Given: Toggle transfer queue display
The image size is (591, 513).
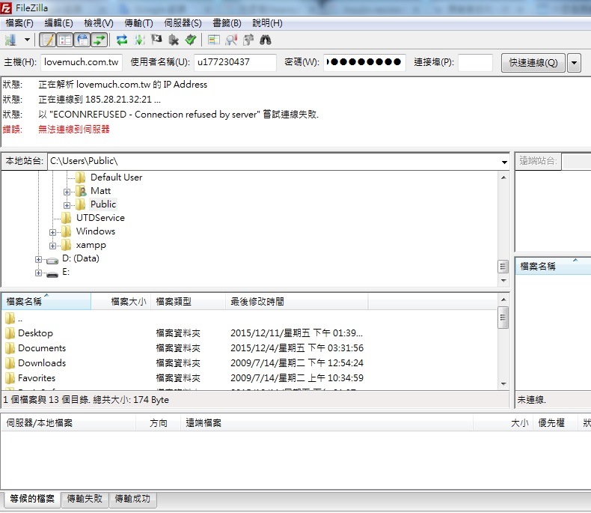Looking at the screenshot, I should pos(99,40).
